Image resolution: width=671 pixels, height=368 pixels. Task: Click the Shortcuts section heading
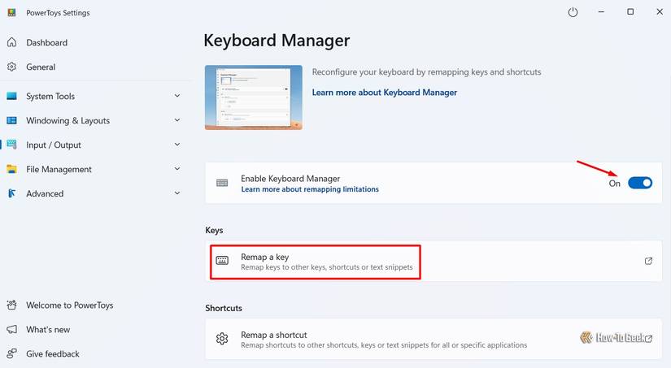tap(224, 308)
